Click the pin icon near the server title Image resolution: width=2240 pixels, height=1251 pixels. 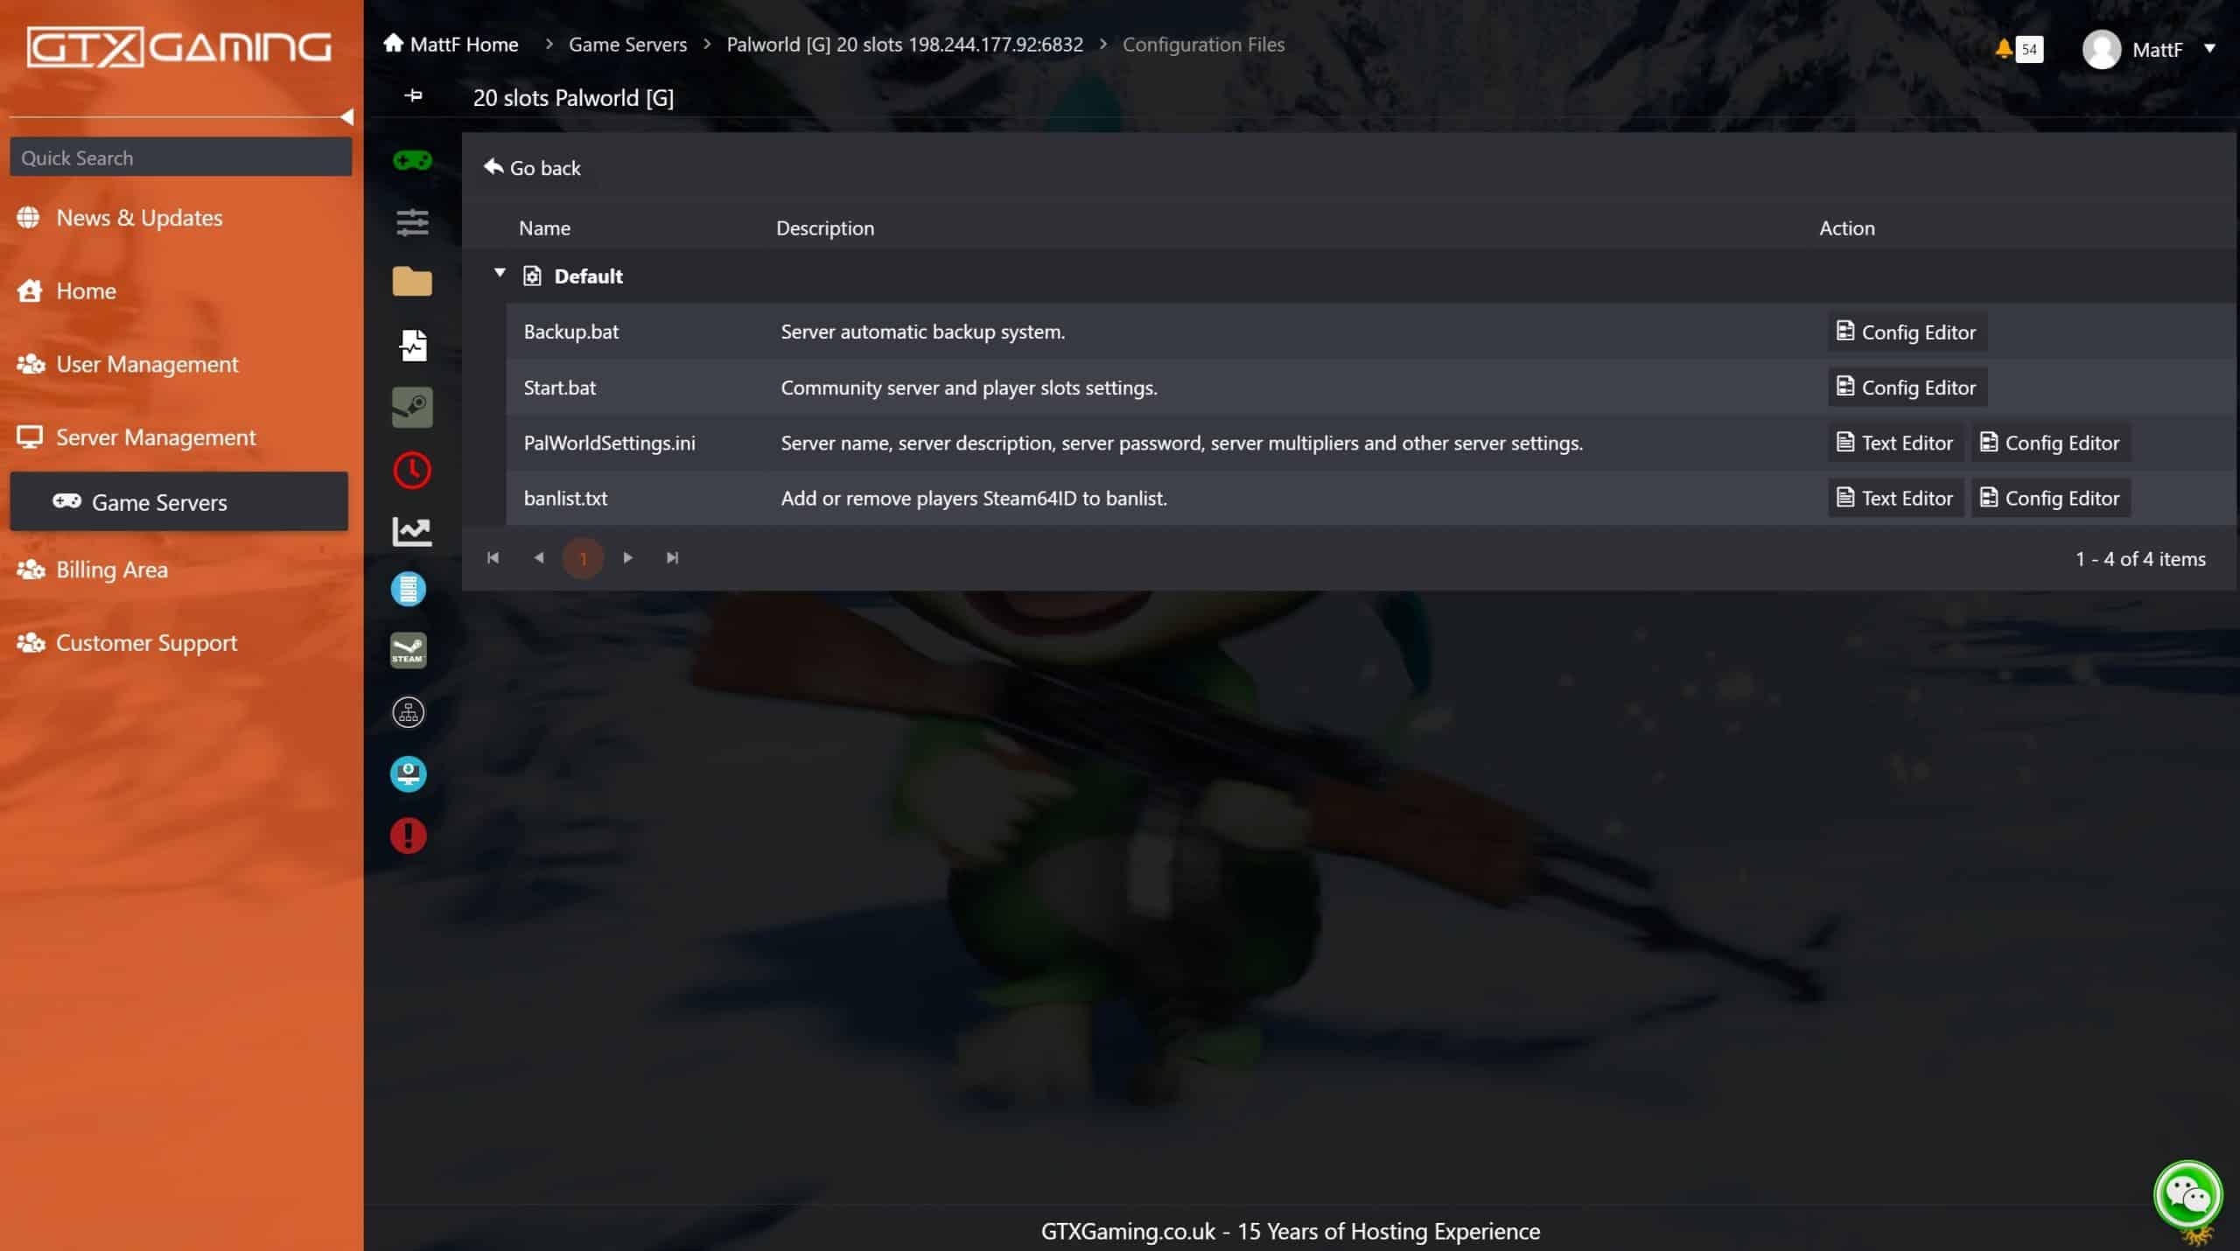point(412,97)
